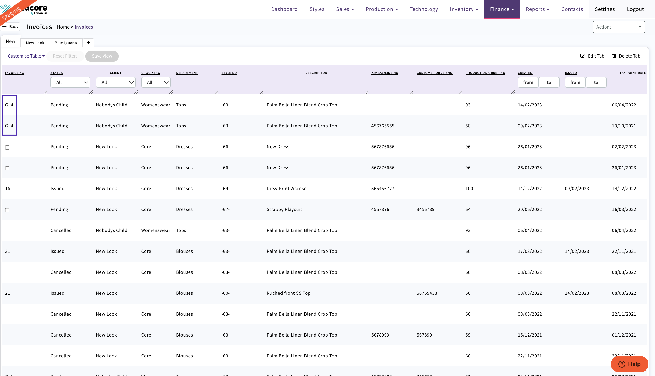Expand the Actions dropdown
Viewport: 655px width, 376px height.
click(618, 27)
